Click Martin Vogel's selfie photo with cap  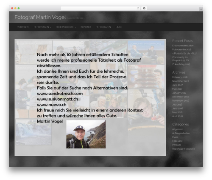click(86, 134)
